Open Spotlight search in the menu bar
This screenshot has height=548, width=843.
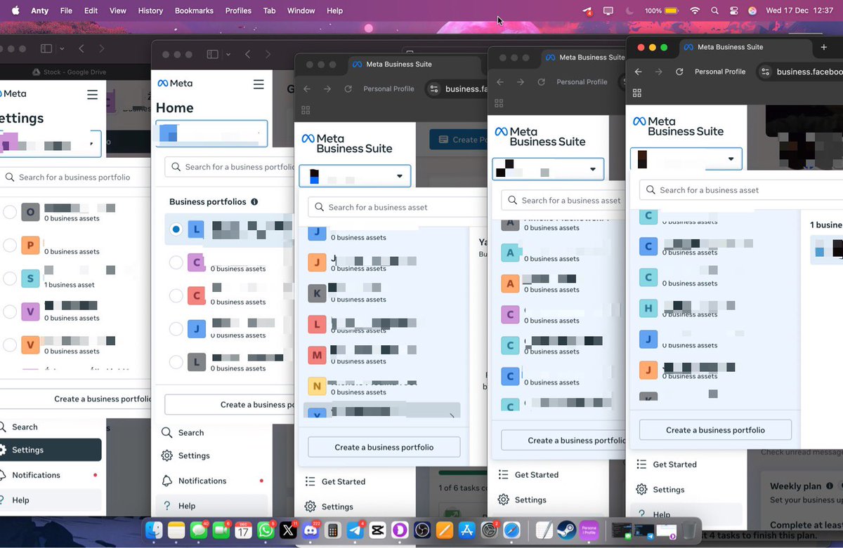point(714,11)
